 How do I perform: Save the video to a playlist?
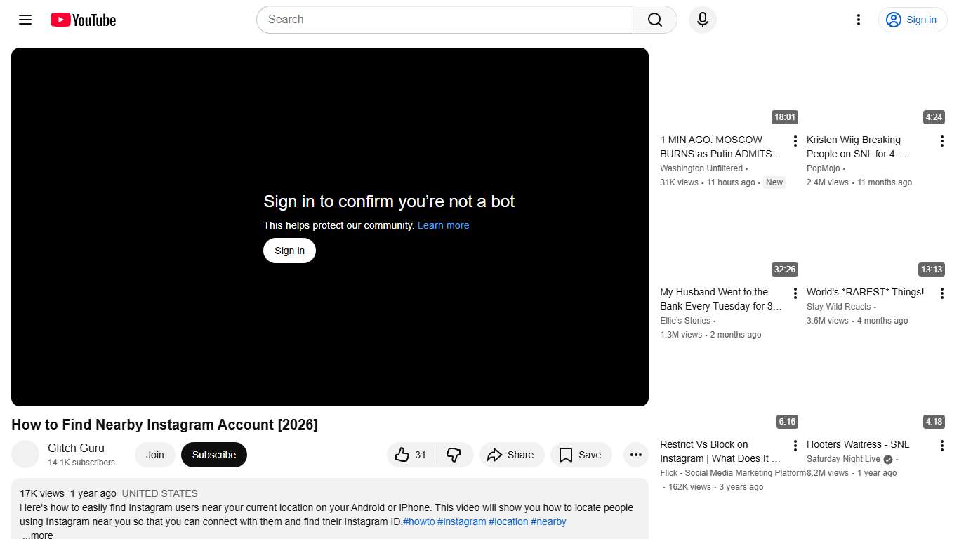coord(581,455)
